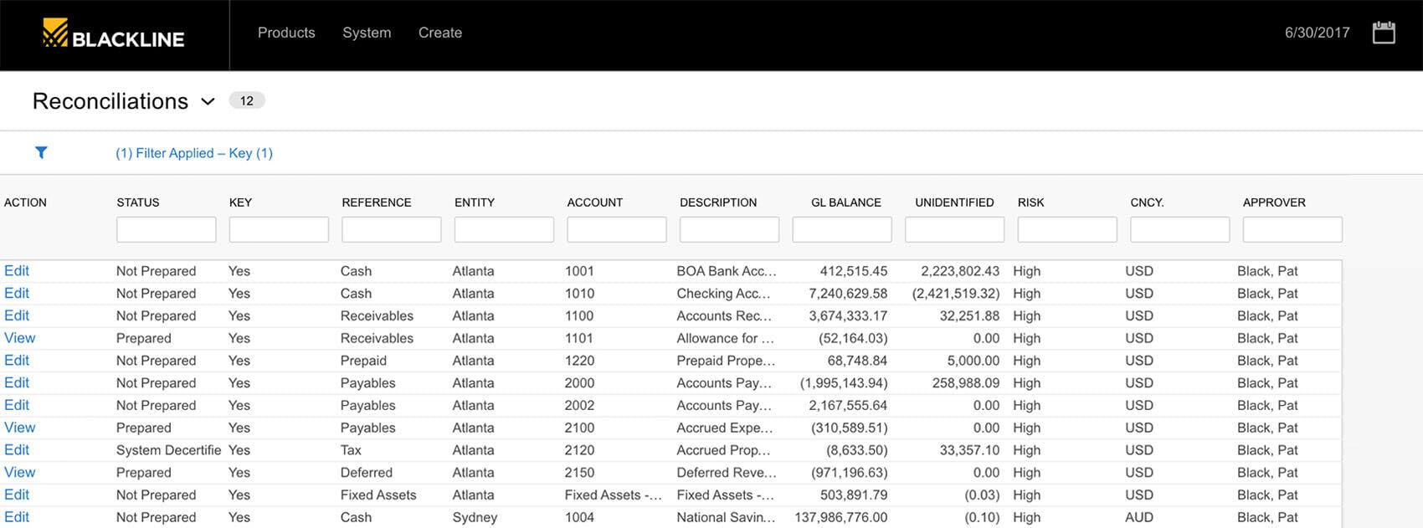
Task: Click GL balance 2,167,555.64
Action: [x=848, y=405]
